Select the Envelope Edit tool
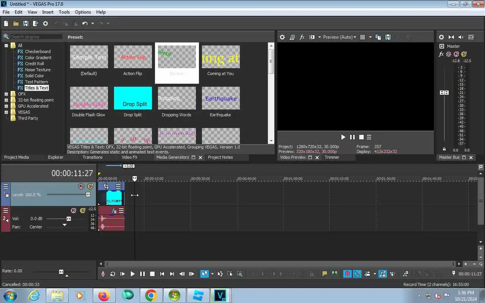Viewport: 485px width, 303px height. coord(220,274)
